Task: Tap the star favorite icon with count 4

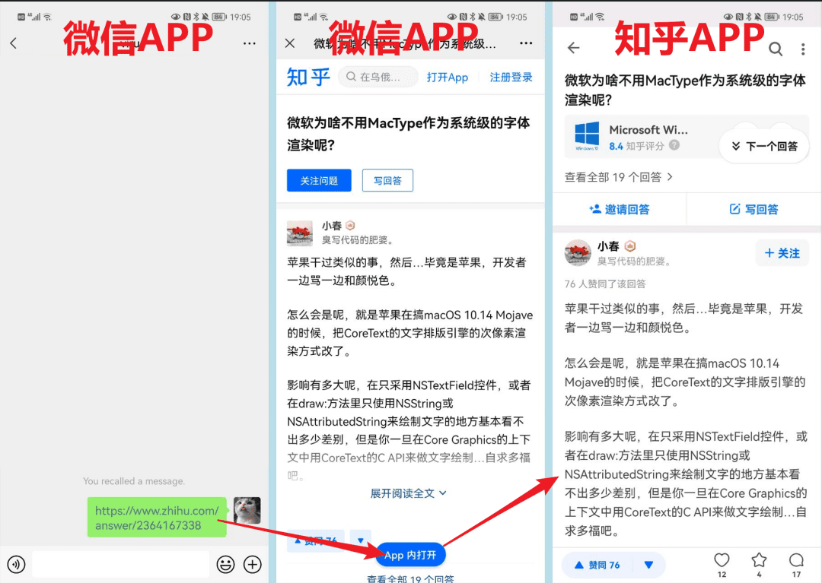Action: (759, 560)
